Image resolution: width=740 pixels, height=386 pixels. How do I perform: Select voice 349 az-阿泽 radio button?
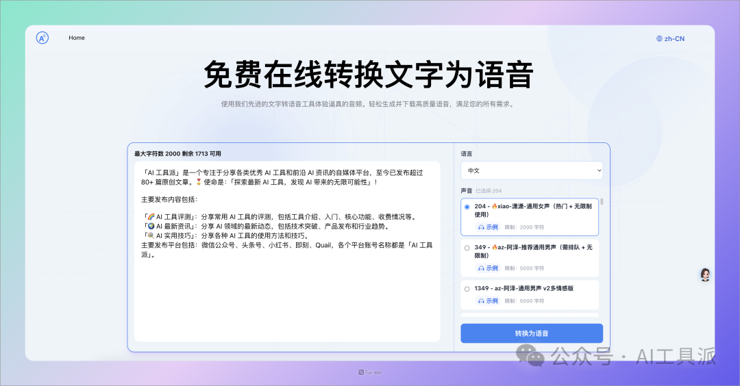(467, 248)
